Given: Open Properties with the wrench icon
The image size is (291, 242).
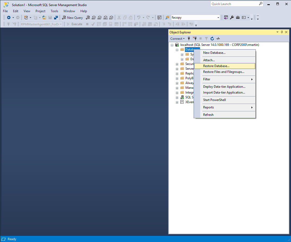Looking at the screenshot, I should tap(232, 17).
